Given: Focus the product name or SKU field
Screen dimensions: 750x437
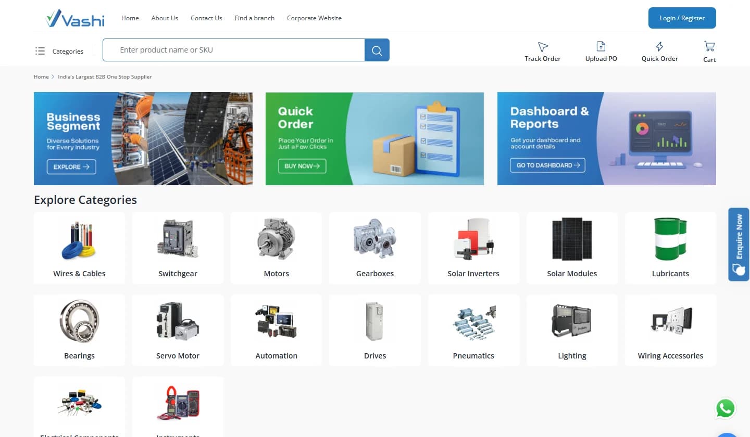Looking at the screenshot, I should (x=234, y=50).
